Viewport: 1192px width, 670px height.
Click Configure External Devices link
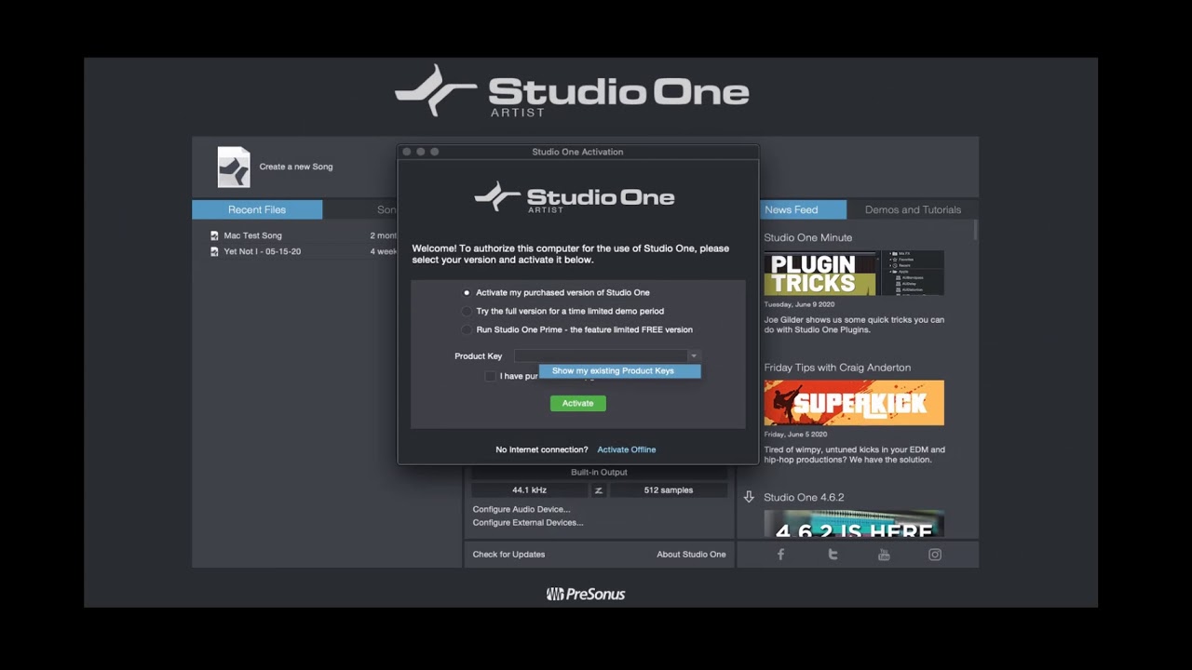pyautogui.click(x=528, y=522)
